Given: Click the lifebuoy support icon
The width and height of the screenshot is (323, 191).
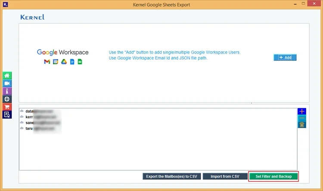Looking at the screenshot, I should click(x=7, y=99).
